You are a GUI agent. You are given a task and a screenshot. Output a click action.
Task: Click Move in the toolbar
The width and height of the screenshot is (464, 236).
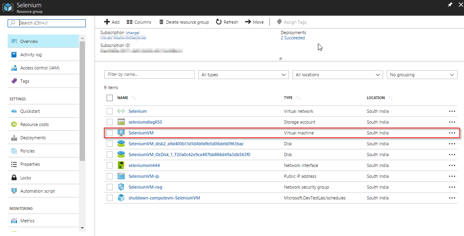click(254, 22)
